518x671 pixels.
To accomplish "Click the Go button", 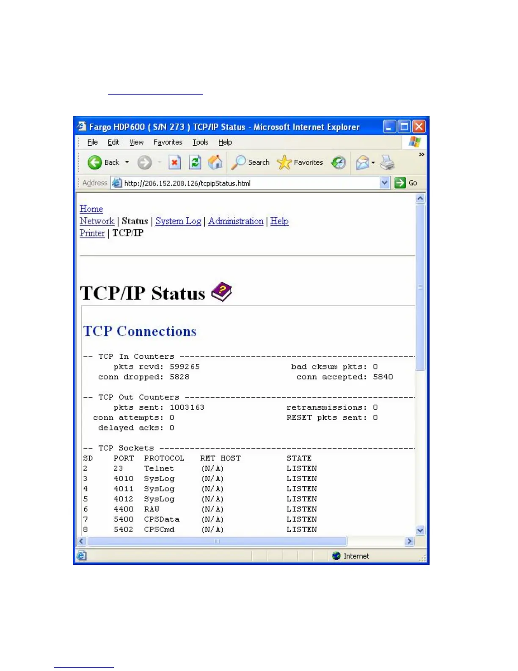I will (x=406, y=183).
